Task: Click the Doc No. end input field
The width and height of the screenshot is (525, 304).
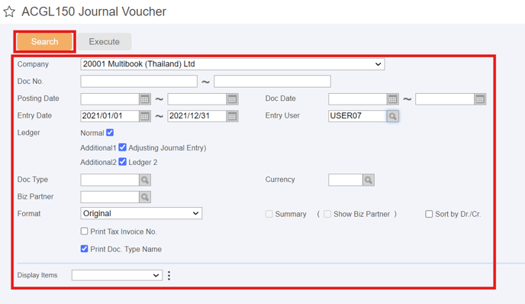Action: tap(272, 82)
